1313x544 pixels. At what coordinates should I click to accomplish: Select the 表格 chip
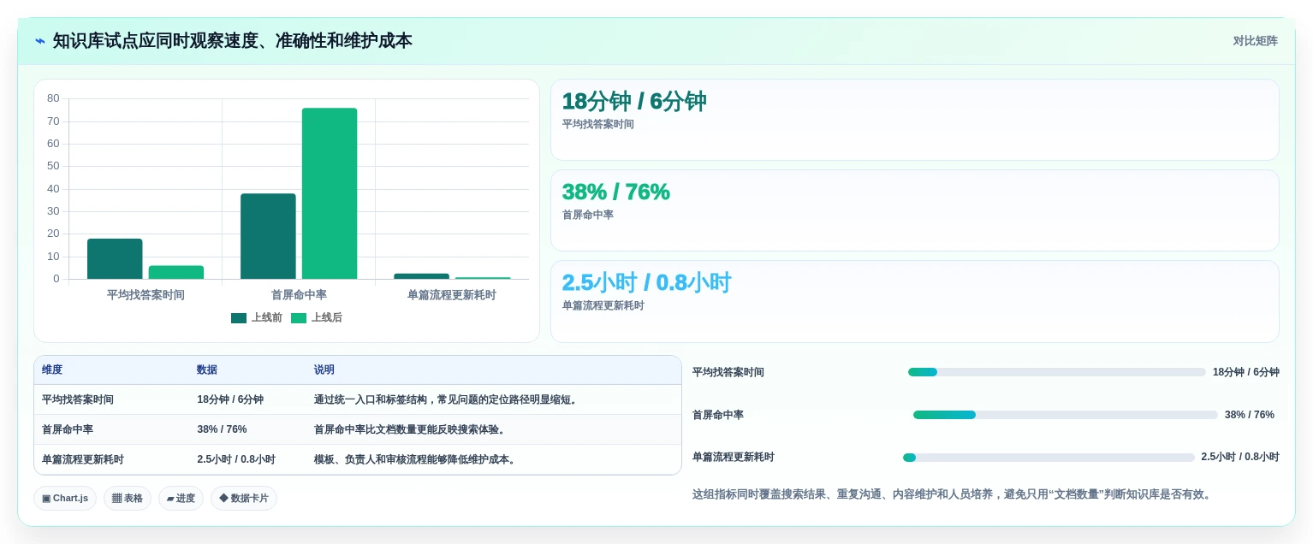pos(128,498)
